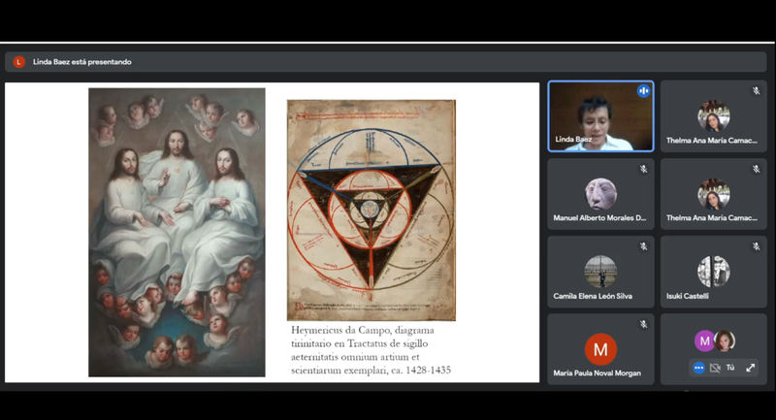
Task: Click the 'Isuki Castelli' name label
Action: (x=688, y=296)
